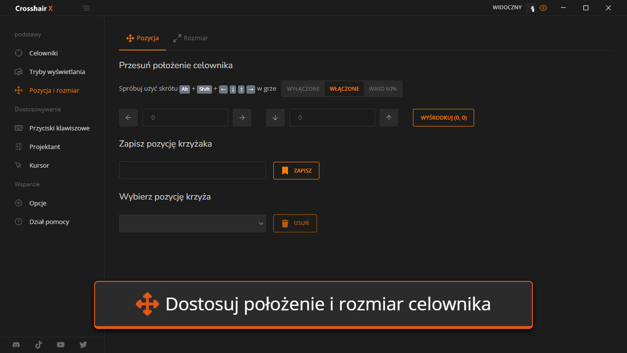Image resolution: width=627 pixels, height=353 pixels.
Task: Move crosshair down with arrow button
Action: [x=275, y=118]
